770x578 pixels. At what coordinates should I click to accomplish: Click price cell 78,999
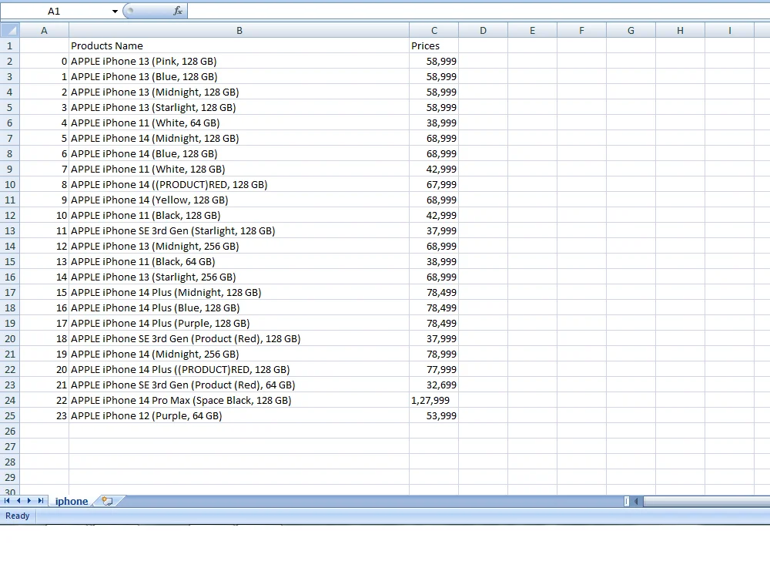pyautogui.click(x=434, y=354)
